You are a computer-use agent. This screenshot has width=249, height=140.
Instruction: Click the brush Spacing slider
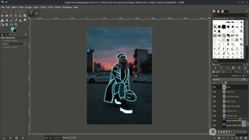[229, 65]
